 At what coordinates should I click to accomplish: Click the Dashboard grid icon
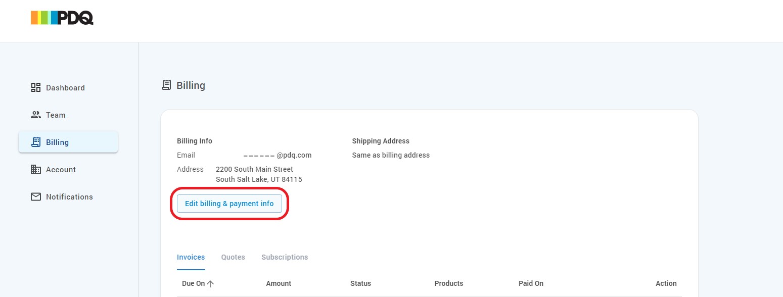(36, 87)
